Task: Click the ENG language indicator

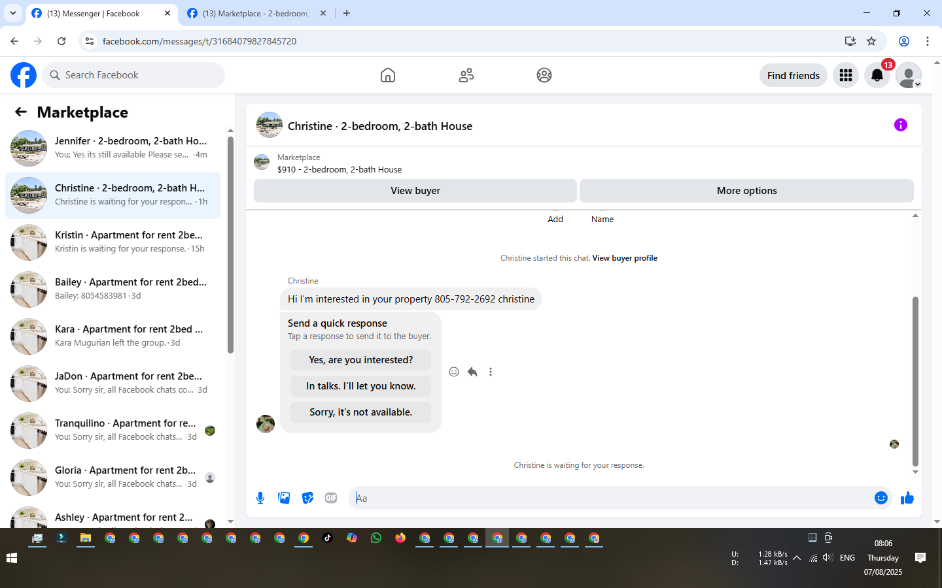Action: (848, 558)
